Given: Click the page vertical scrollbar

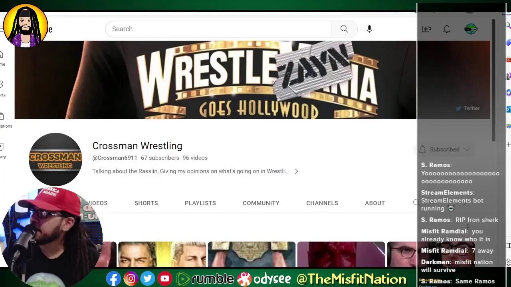Looking at the screenshot, I should (x=493, y=80).
